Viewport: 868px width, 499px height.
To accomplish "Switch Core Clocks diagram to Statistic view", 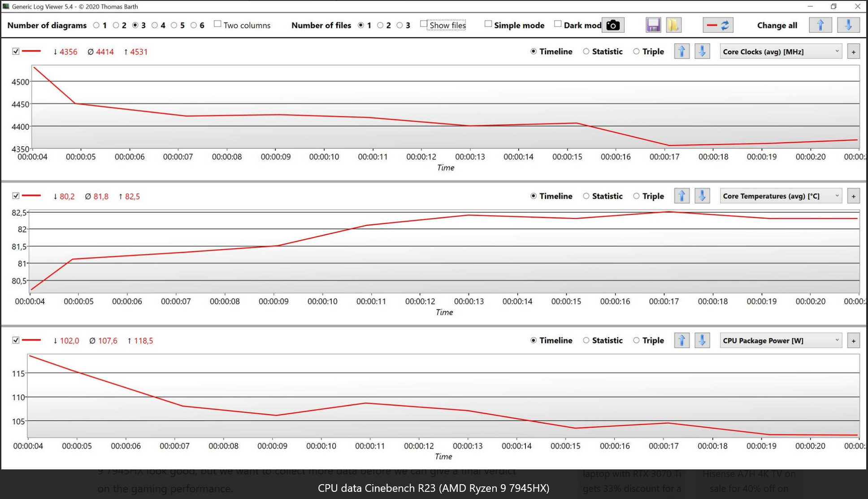I will point(586,52).
